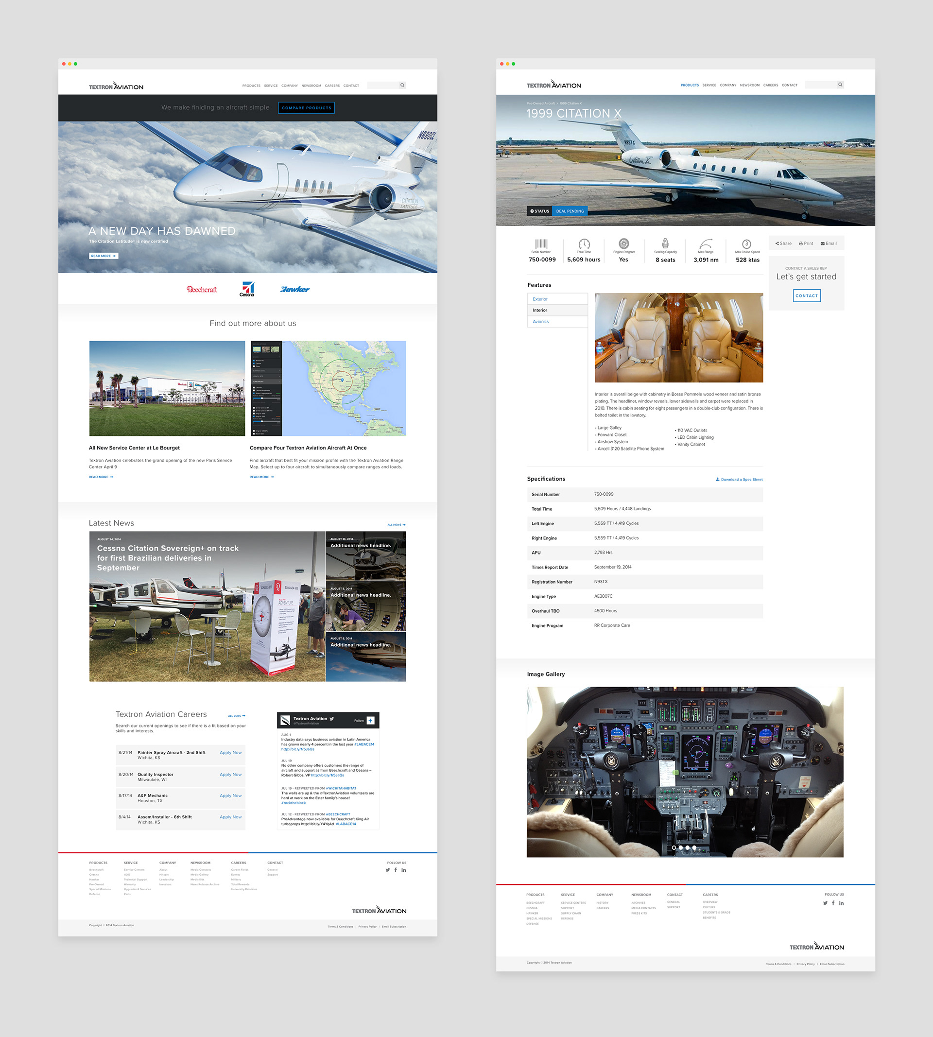
Task: Click the search magnifier icon on the homepage
Action: coord(402,86)
